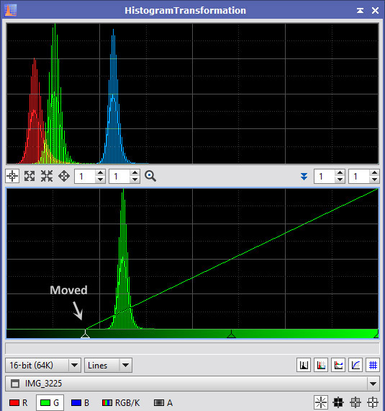385x411 pixels.
Task: Click the blue double-down arrow icon
Action: tap(304, 177)
